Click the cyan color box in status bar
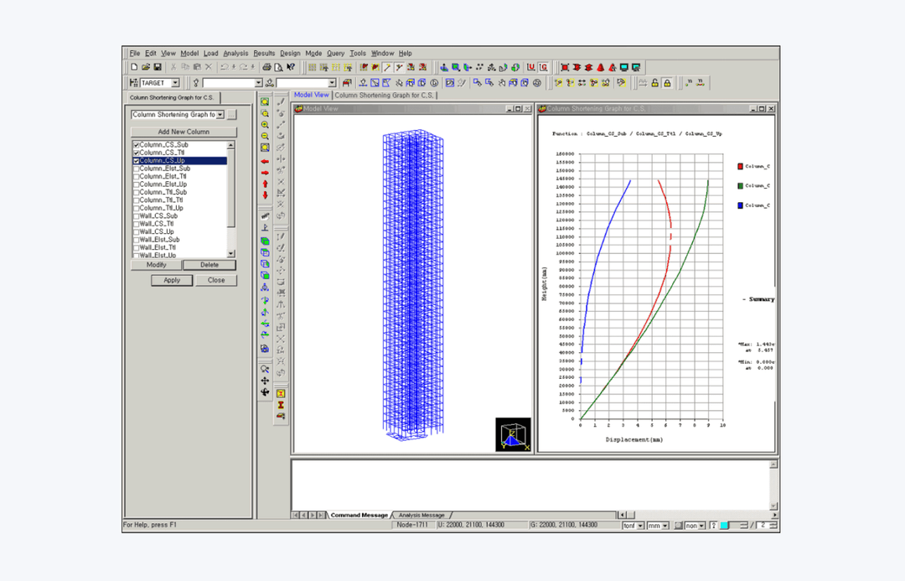 [724, 526]
